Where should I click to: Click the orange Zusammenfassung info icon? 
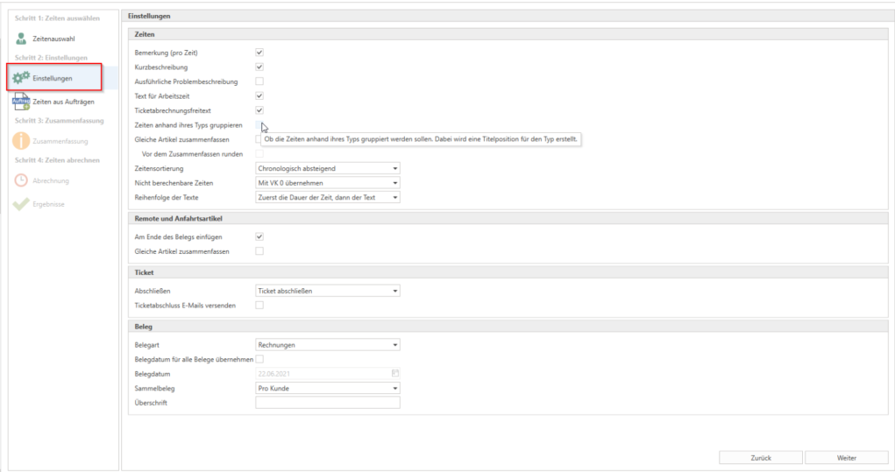click(x=21, y=140)
